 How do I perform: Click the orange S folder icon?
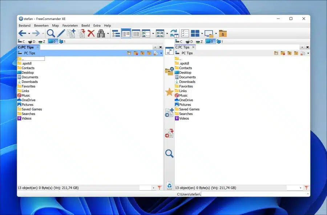coord(223,33)
